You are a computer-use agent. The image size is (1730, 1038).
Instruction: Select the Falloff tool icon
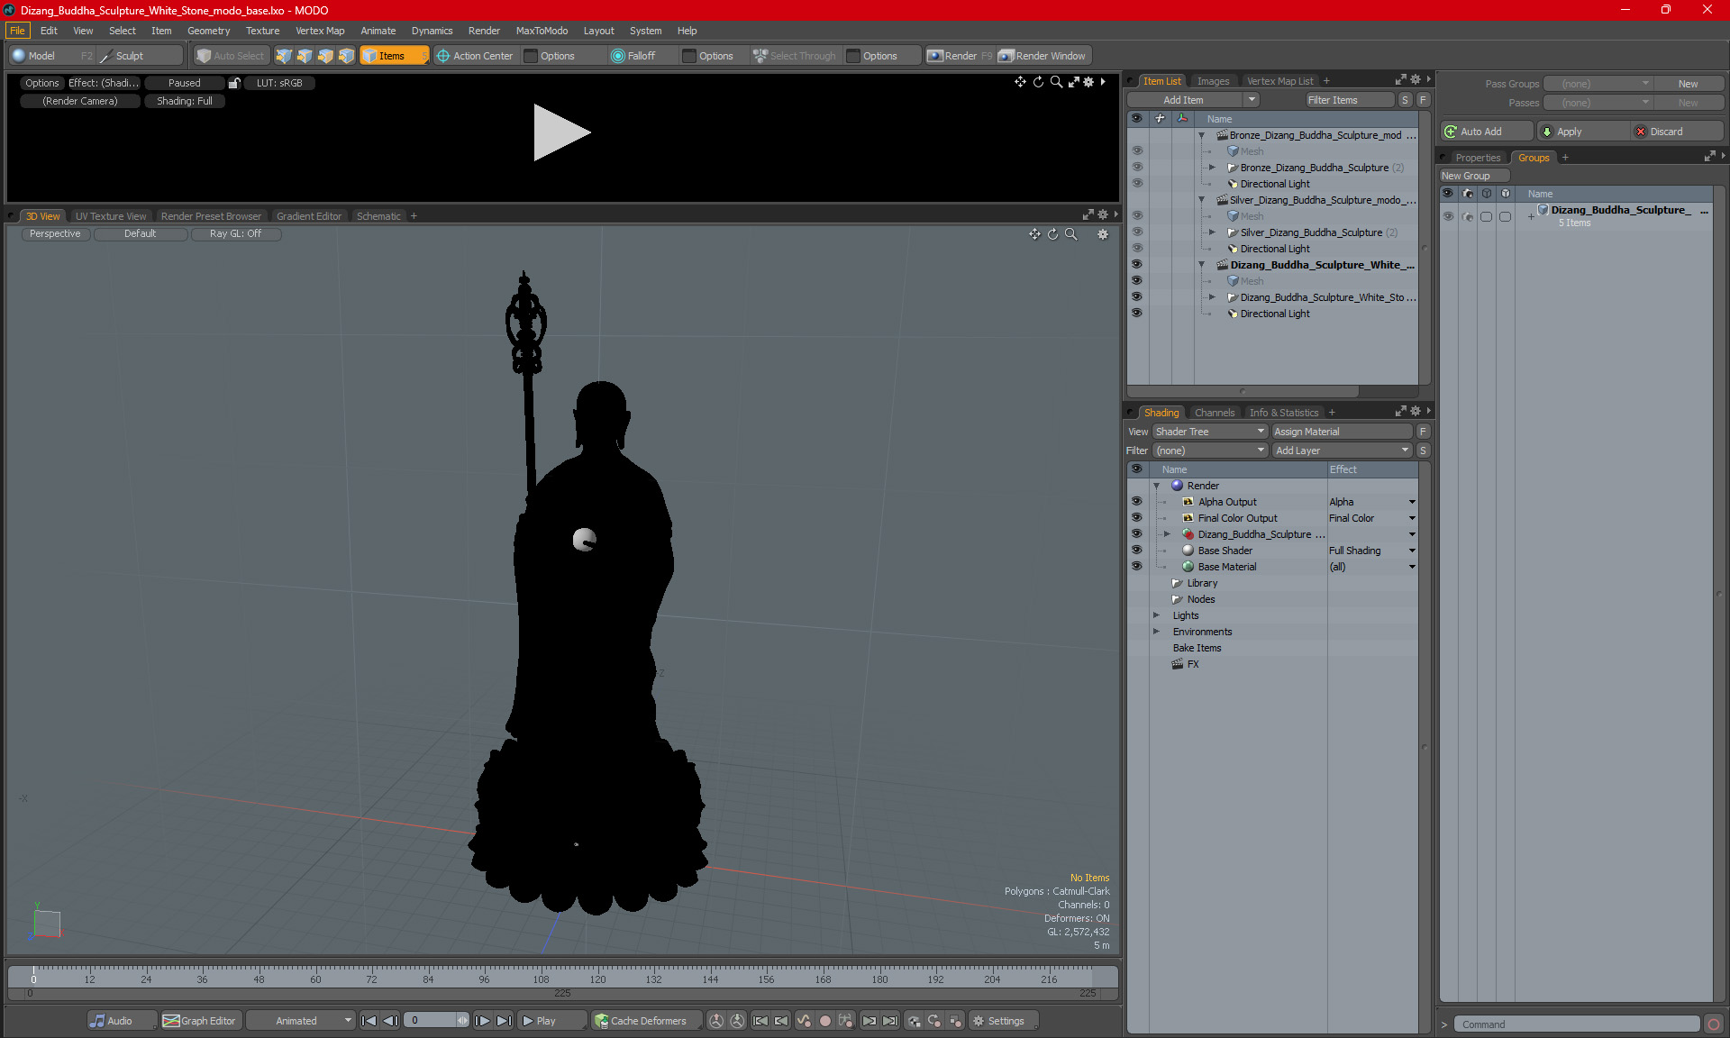tap(617, 56)
